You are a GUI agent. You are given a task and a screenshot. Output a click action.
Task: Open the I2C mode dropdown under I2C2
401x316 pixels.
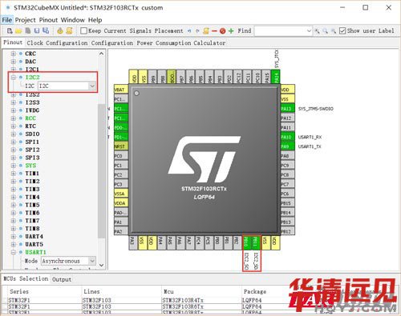click(67, 86)
